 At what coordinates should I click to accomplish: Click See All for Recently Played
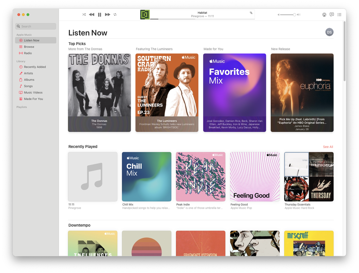coord(328,147)
